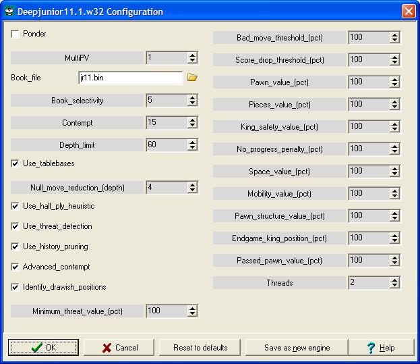
Task: Increase Threads count using up arrow
Action: coord(394,280)
